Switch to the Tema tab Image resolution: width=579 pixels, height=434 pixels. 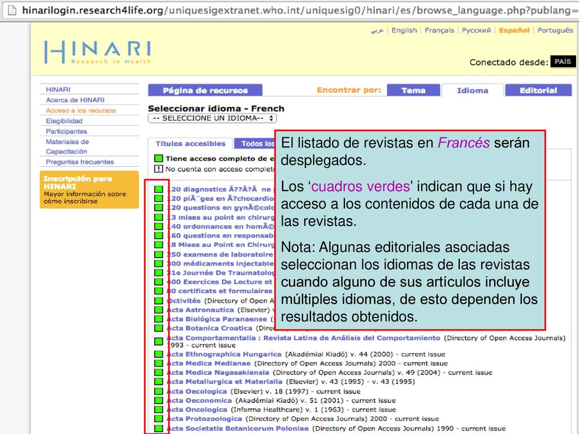tap(413, 90)
